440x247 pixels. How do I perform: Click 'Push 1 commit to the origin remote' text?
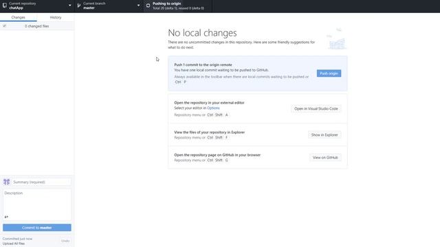tap(203, 64)
